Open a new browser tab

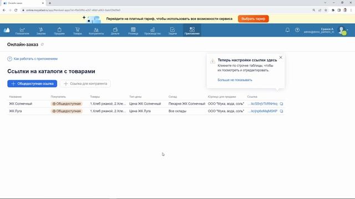click(50, 3)
